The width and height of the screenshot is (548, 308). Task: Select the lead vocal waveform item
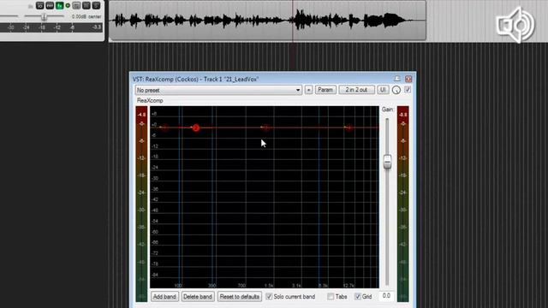[x=267, y=21]
